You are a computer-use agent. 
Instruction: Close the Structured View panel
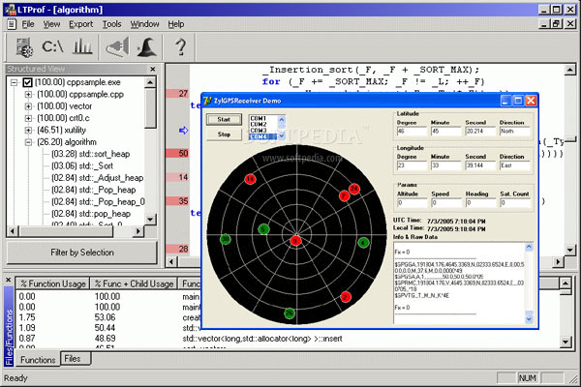pos(152,70)
